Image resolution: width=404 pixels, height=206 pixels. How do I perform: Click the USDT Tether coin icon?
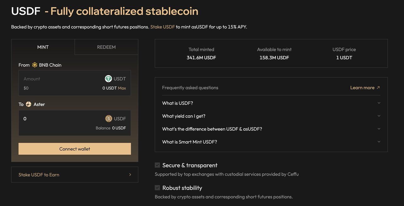[108, 79]
